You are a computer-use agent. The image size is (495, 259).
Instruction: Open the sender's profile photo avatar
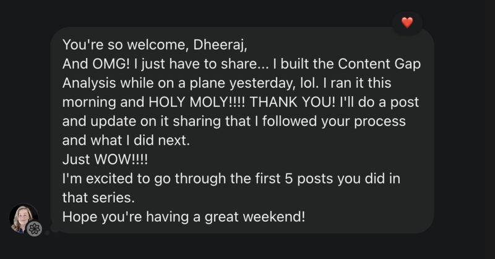[x=24, y=218]
